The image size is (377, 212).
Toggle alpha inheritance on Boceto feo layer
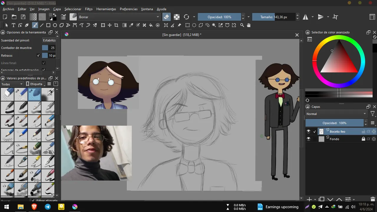point(368,132)
